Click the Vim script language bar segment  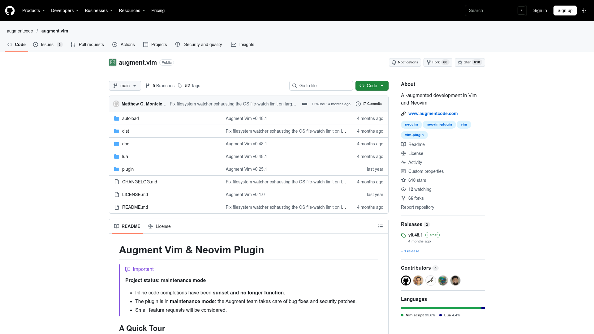pos(441,308)
